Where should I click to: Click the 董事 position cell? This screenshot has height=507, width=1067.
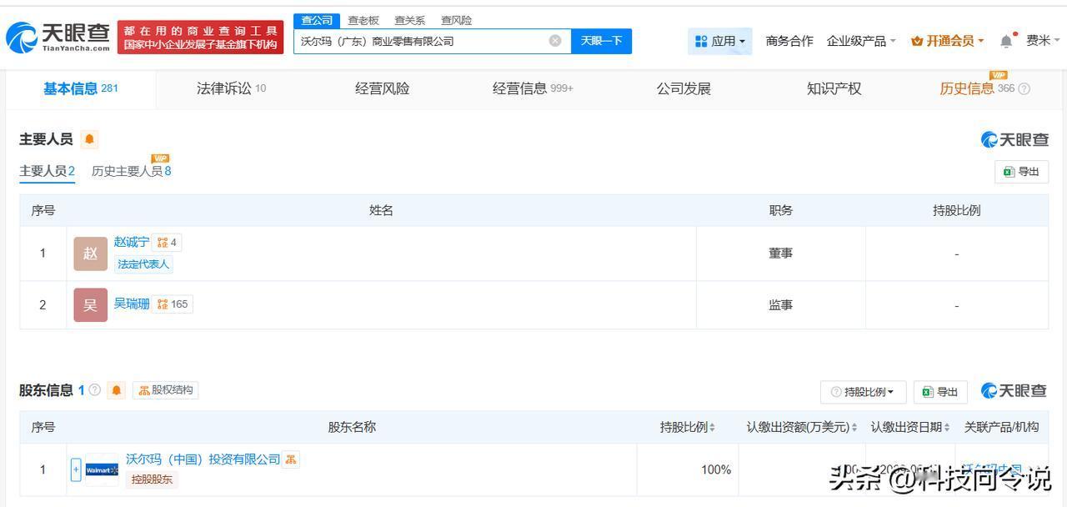[x=781, y=254]
